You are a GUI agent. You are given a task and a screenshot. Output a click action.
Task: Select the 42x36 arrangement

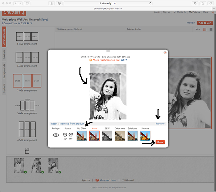(27, 131)
